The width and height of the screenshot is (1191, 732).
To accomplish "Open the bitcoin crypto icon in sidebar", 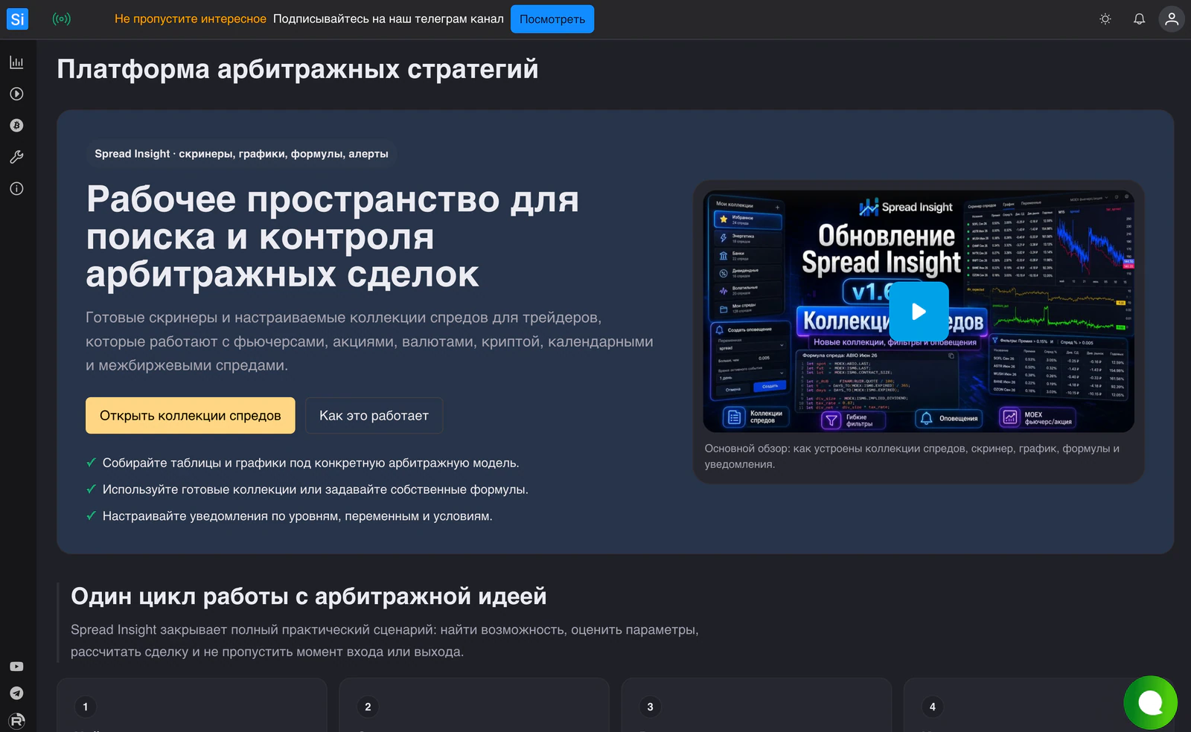I will 16,126.
